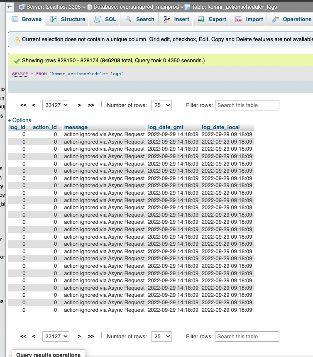The height and width of the screenshot is (357, 313).
Task: Open the Import tab
Action: click(249, 20)
